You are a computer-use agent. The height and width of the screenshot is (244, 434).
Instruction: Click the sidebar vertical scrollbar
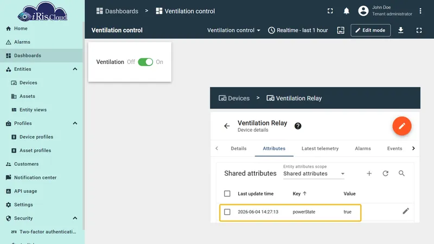click(84, 126)
